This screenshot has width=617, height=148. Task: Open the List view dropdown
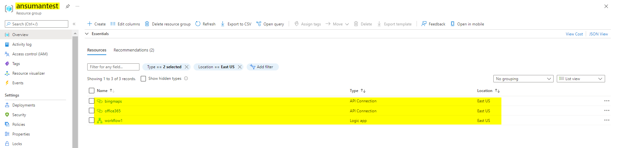point(581,79)
